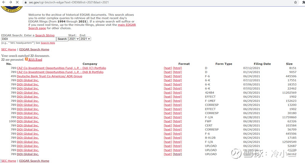This screenshot has width=305, height=163.
Task: Click the search field containing DIDI
Action: (29, 39)
